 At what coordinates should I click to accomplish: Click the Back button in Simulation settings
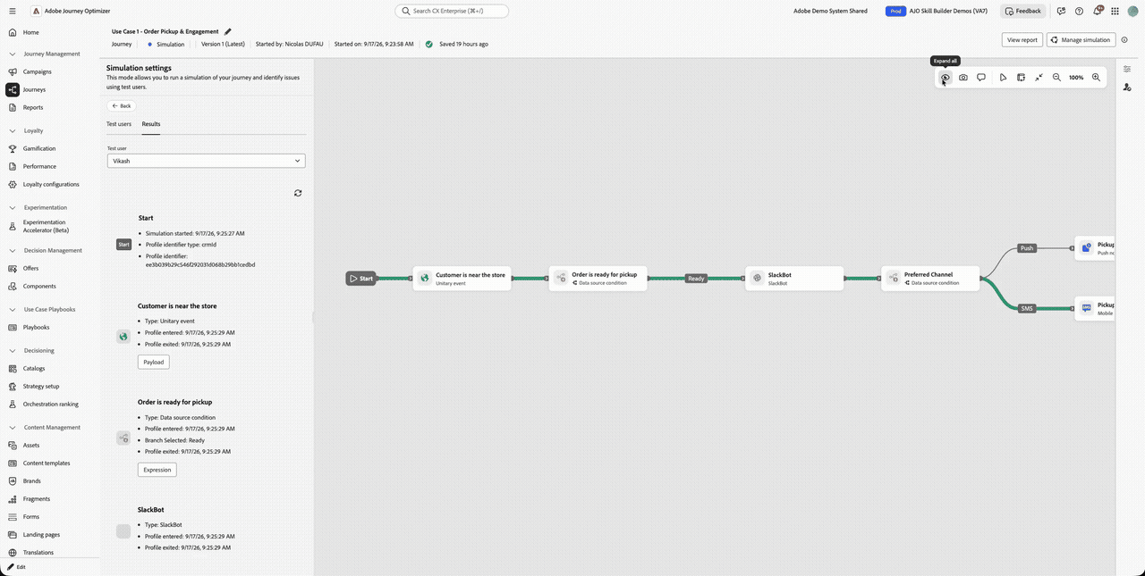pyautogui.click(x=121, y=105)
